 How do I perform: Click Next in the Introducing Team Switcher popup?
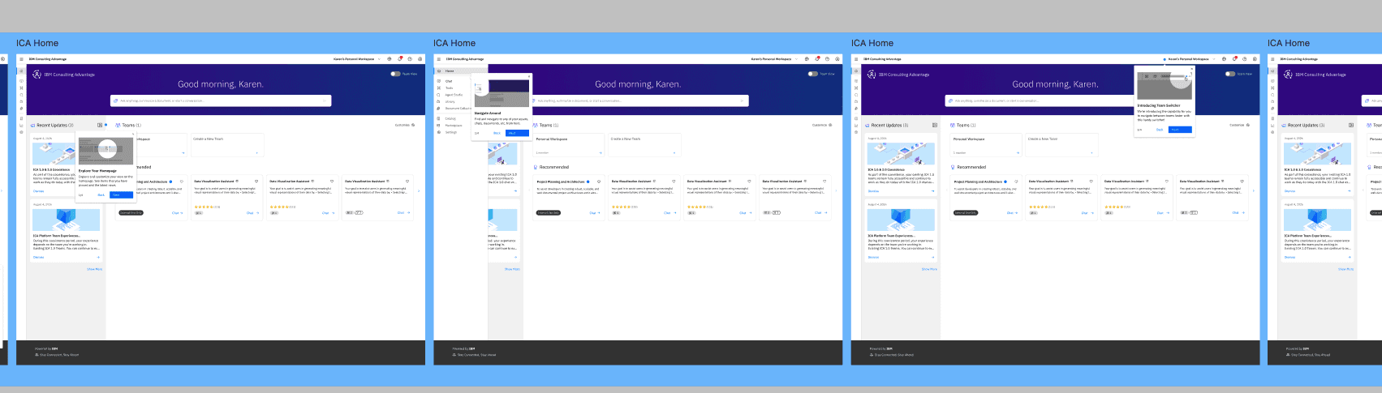tap(1180, 130)
